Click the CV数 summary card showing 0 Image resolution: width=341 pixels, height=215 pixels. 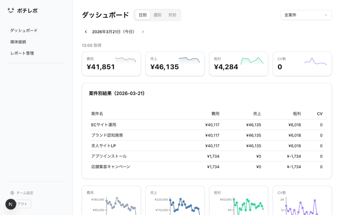pos(302,64)
